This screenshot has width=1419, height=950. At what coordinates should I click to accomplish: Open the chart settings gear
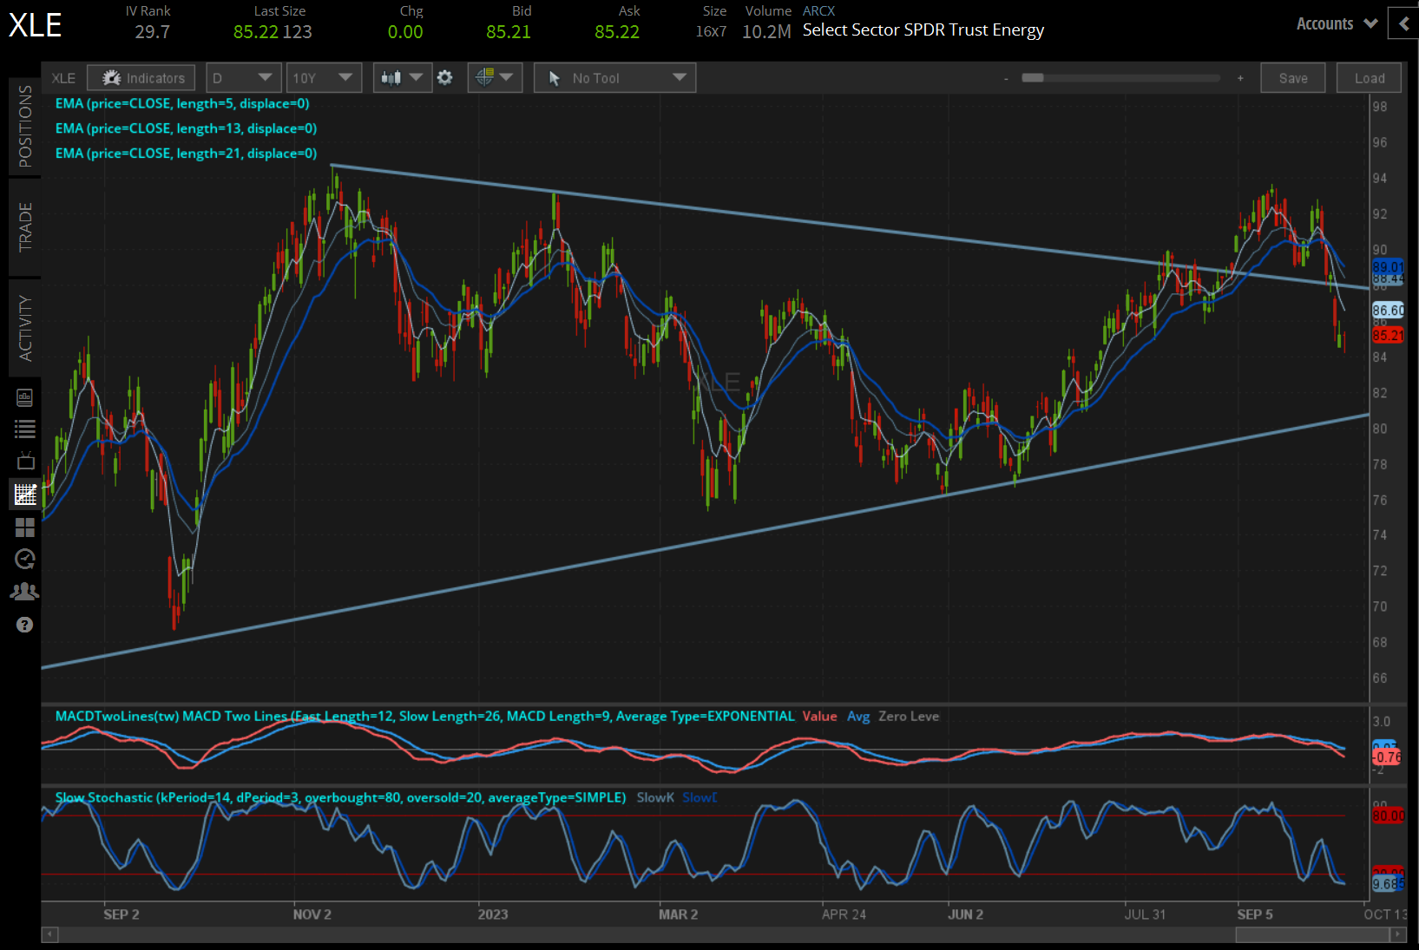pos(445,78)
